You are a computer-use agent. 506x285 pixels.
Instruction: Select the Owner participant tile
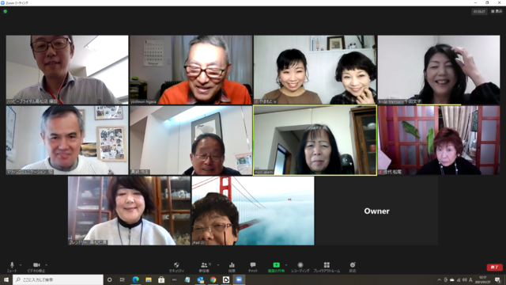pyautogui.click(x=376, y=211)
